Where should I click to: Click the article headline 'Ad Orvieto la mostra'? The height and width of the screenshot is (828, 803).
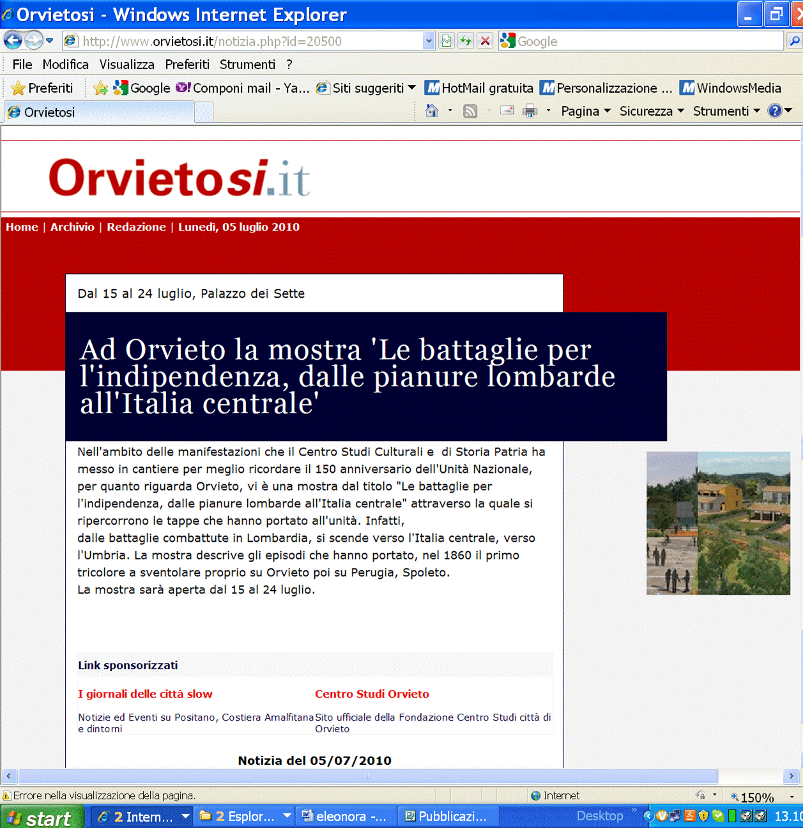(x=348, y=376)
